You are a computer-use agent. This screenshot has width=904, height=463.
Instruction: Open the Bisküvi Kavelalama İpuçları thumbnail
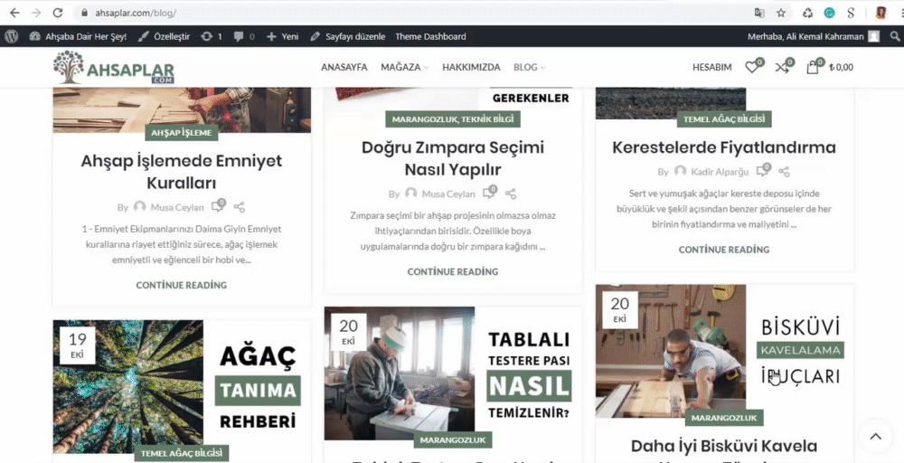(x=725, y=351)
